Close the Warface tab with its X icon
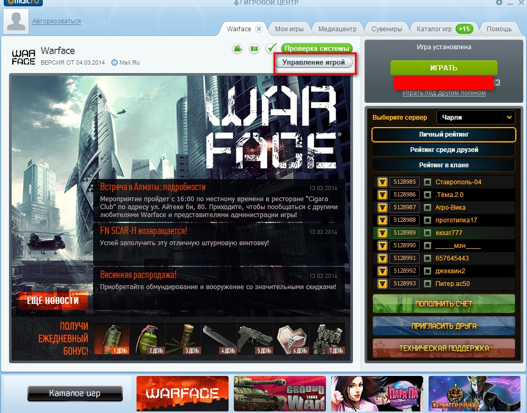This screenshot has width=527, height=413. 259,29
